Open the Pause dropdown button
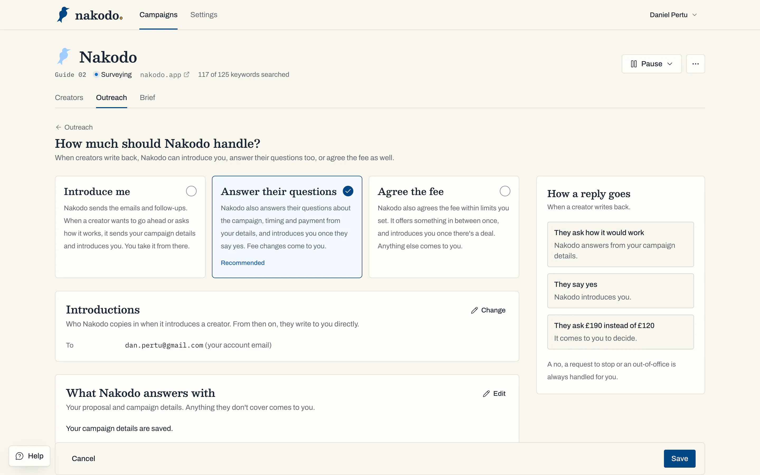Image resolution: width=760 pixels, height=475 pixels. click(x=652, y=64)
